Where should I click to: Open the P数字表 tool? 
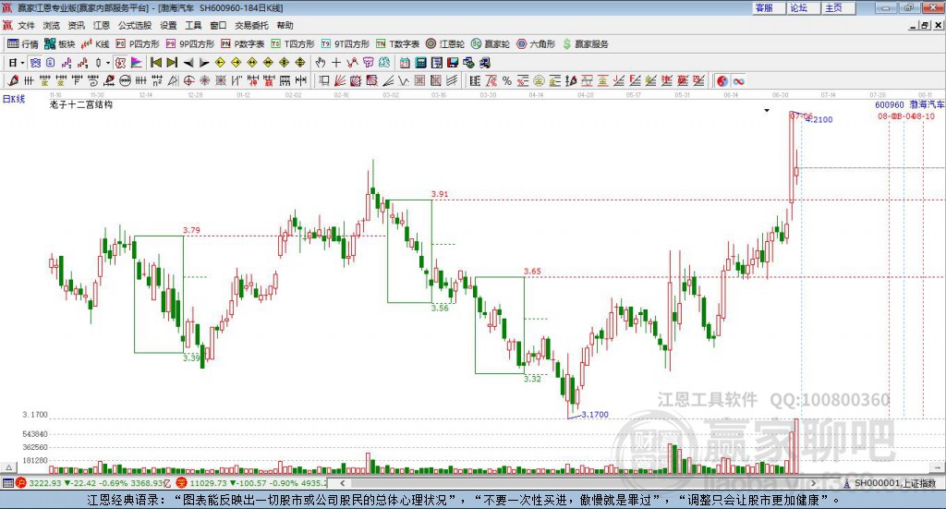[x=243, y=44]
